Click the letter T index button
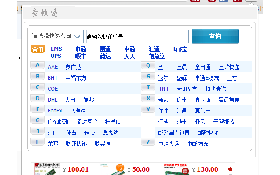This screenshot has height=175, width=280. click(148, 87)
